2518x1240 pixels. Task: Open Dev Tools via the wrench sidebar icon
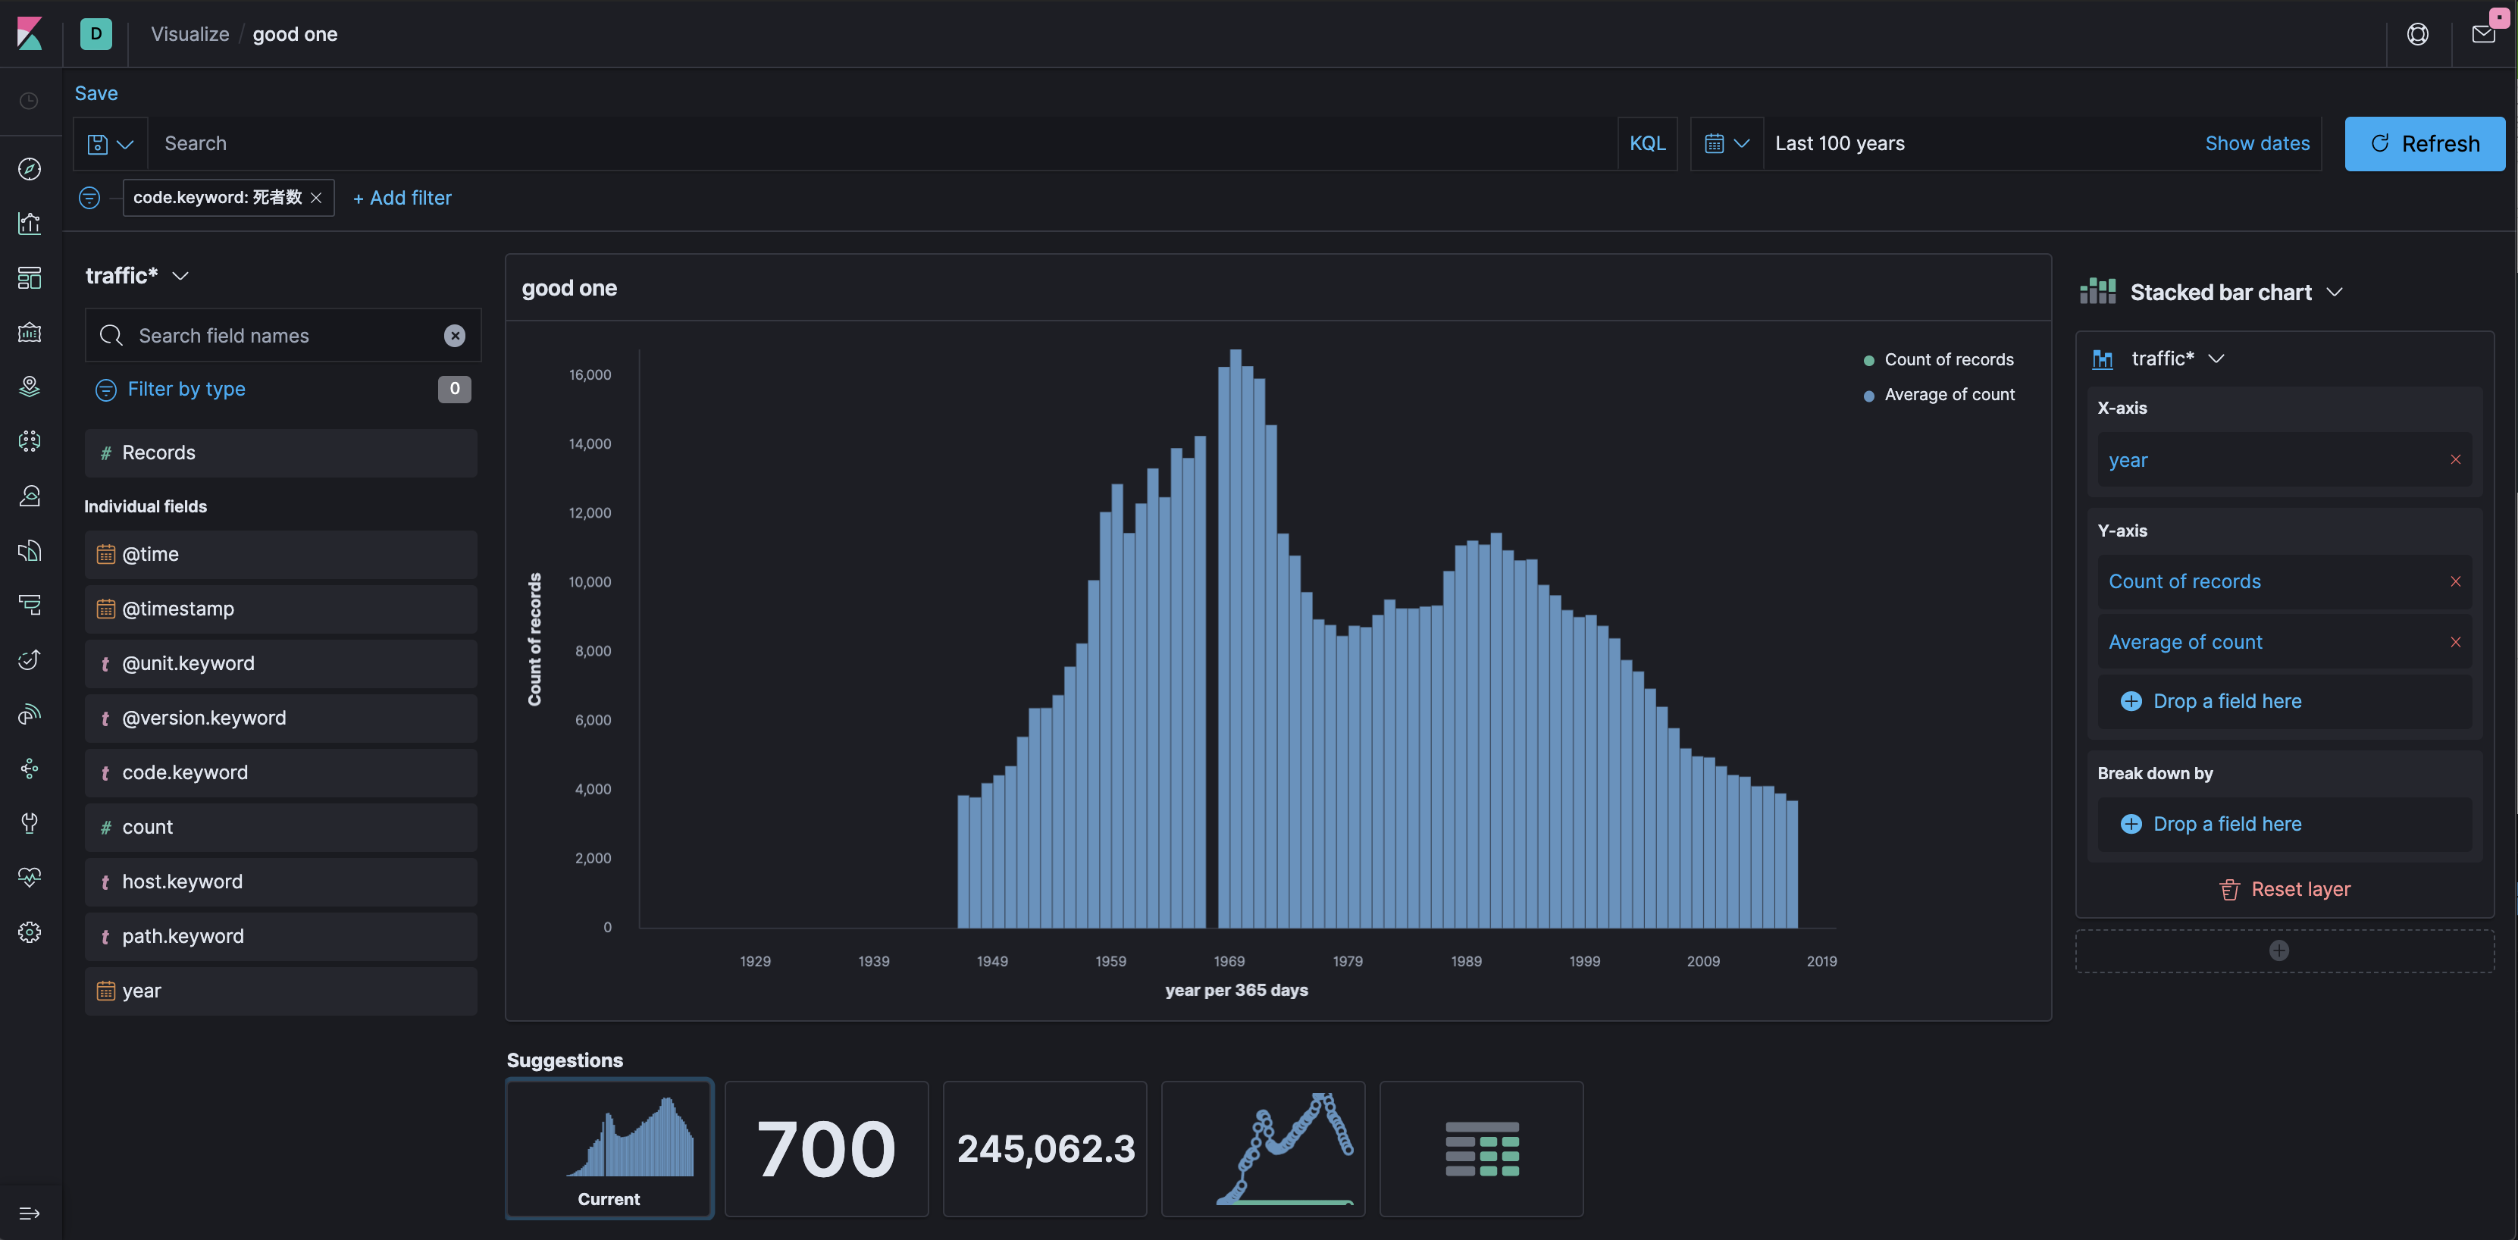[x=30, y=823]
